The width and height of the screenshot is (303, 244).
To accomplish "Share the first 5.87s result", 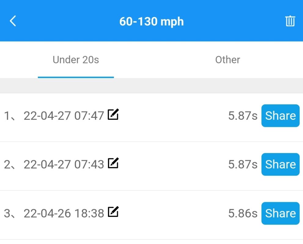I will coord(280,116).
